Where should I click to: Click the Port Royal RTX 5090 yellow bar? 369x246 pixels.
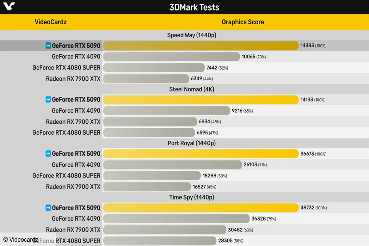pyautogui.click(x=201, y=154)
